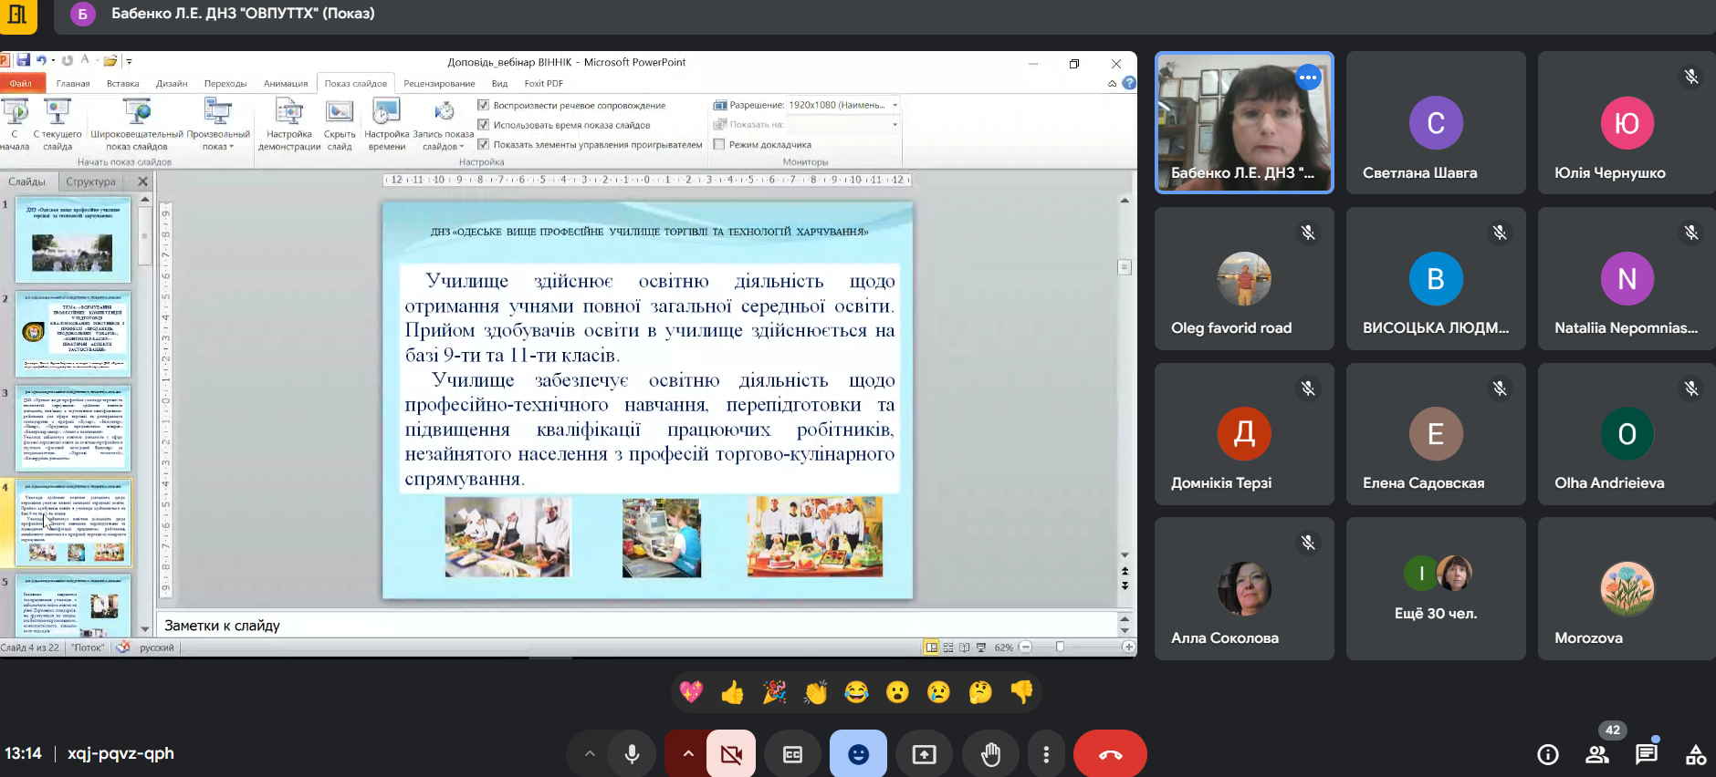Image resolution: width=1716 pixels, height=777 pixels.
Task: Toggle 'Режим докладчика' checkbox
Action: point(719,144)
